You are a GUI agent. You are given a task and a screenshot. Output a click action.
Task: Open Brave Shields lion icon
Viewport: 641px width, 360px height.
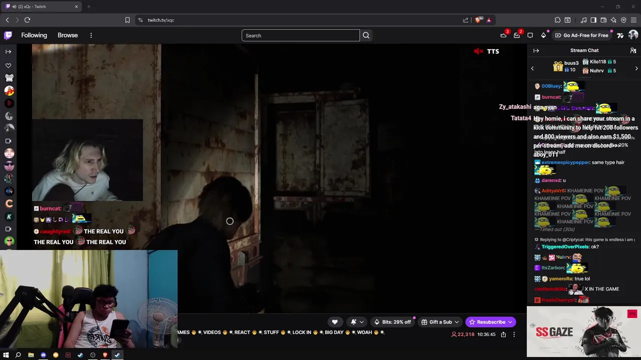pos(478,20)
